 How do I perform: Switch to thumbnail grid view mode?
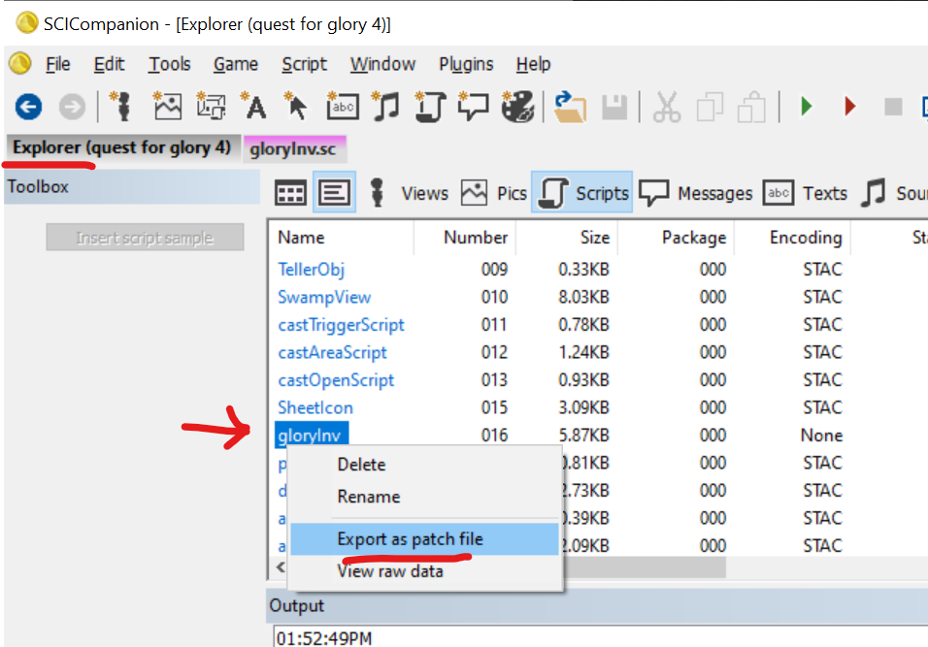click(290, 193)
